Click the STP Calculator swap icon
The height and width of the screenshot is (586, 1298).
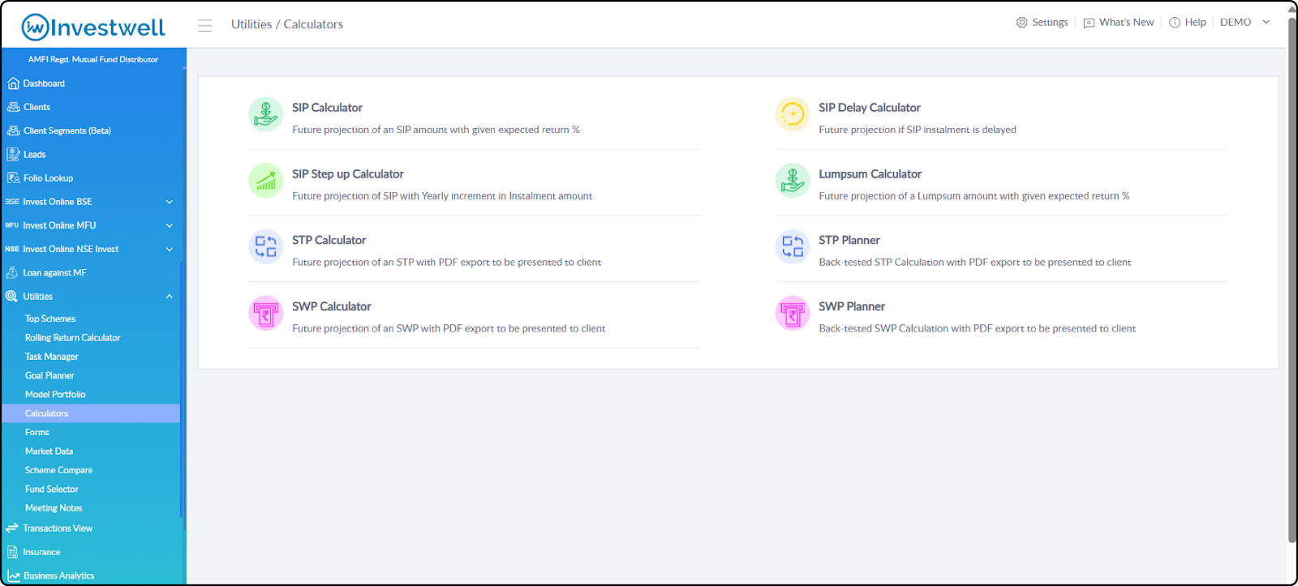pyautogui.click(x=265, y=247)
